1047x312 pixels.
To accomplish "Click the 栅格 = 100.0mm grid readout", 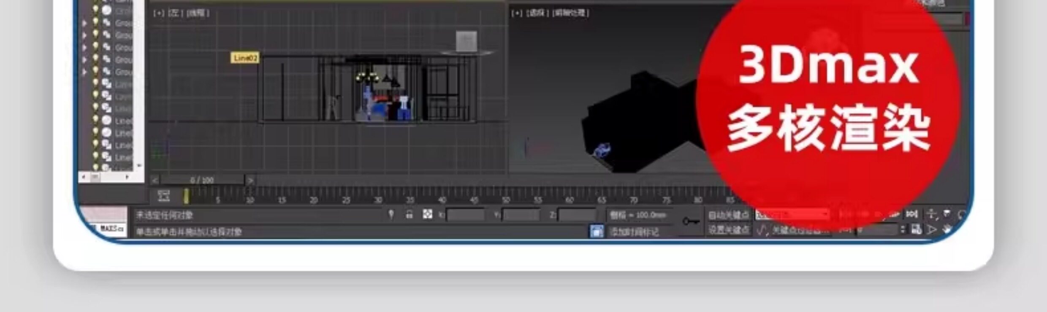I will 638,215.
